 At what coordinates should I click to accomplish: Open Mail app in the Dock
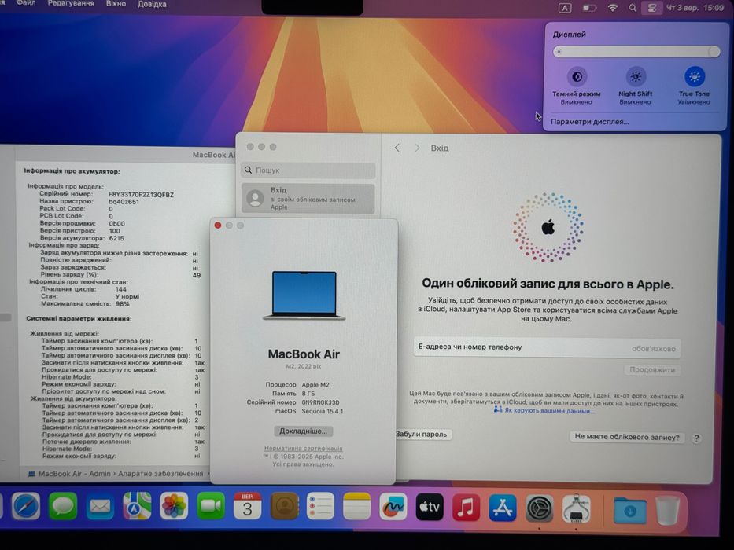100,507
